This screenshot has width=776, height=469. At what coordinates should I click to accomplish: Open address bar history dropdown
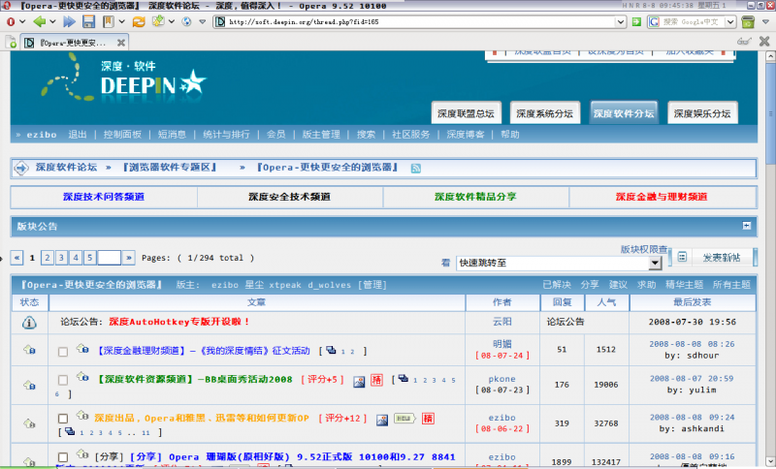[x=621, y=21]
